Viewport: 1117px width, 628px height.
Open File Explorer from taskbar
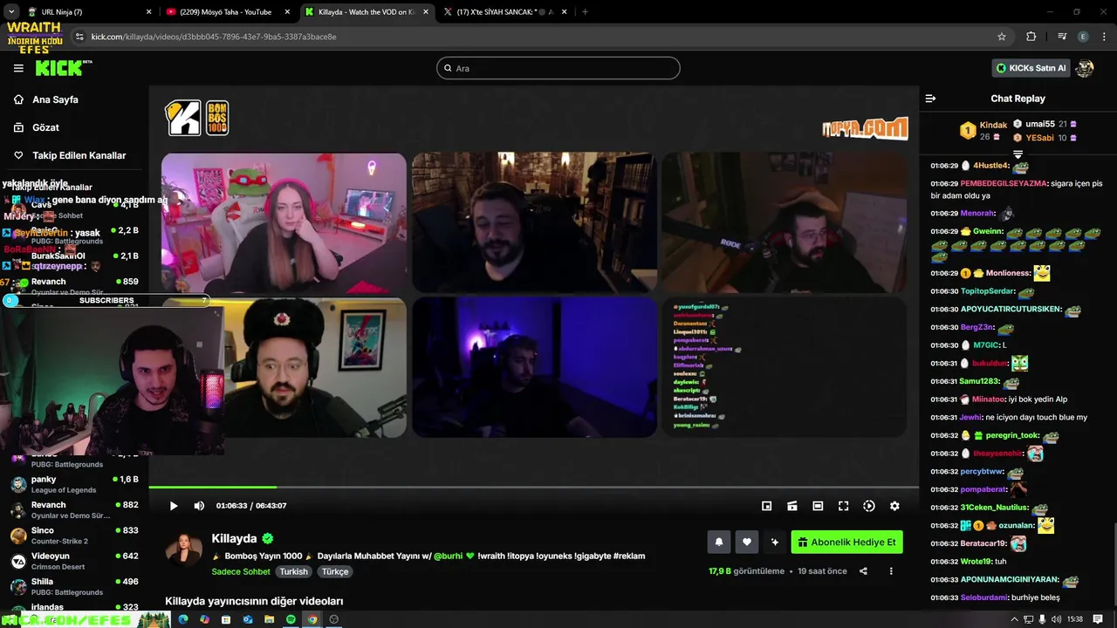(269, 619)
